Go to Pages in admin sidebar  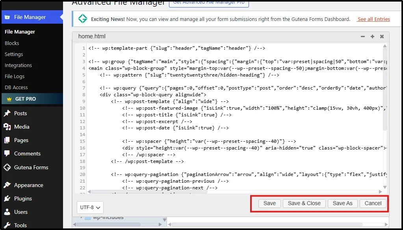[21, 140]
